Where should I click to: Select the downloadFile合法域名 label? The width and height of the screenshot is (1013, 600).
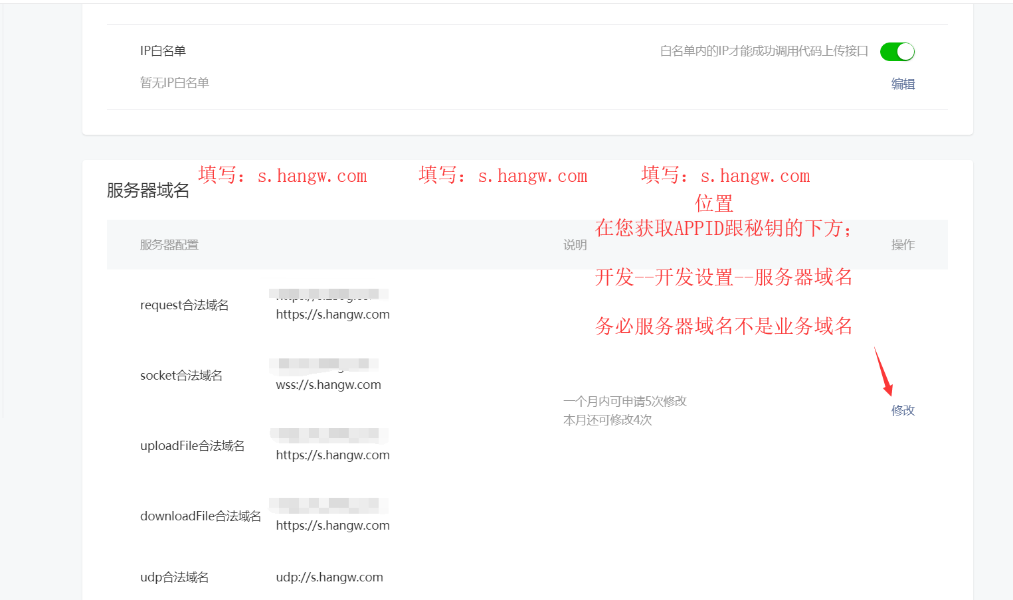click(x=200, y=516)
